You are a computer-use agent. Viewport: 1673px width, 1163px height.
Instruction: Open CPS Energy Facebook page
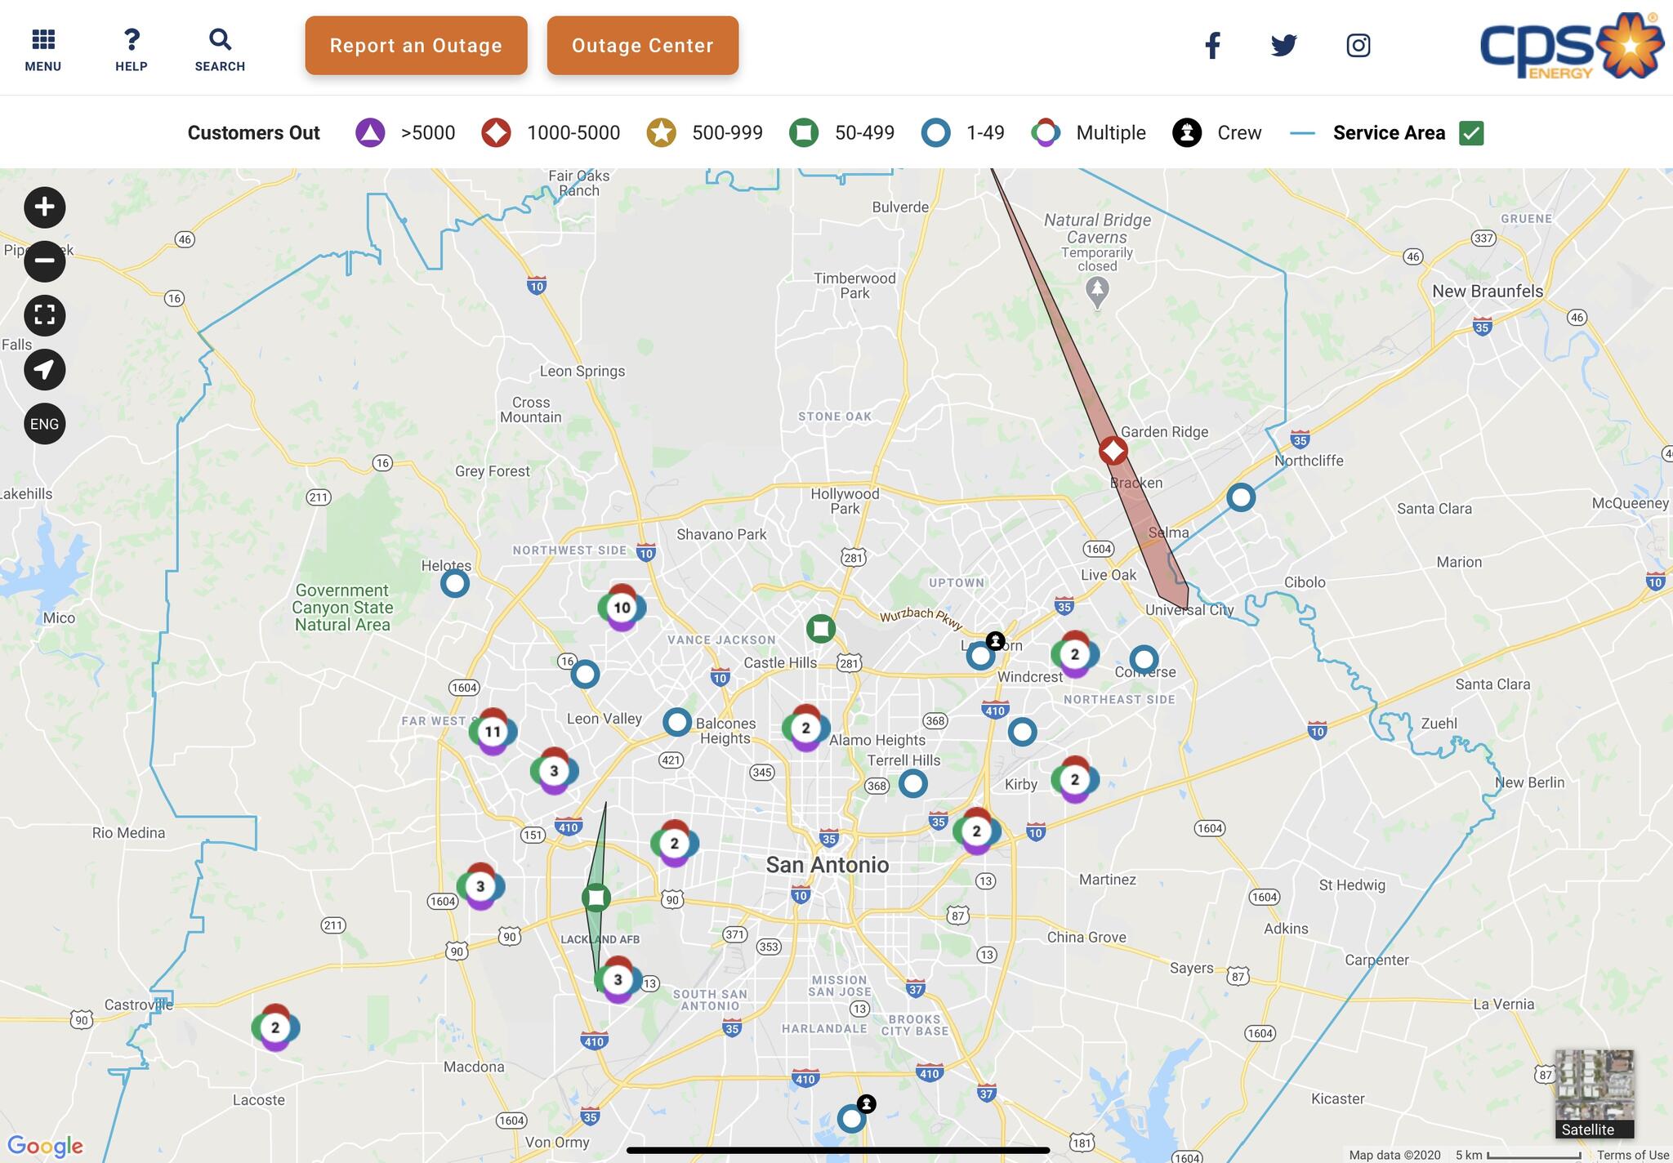(x=1213, y=46)
